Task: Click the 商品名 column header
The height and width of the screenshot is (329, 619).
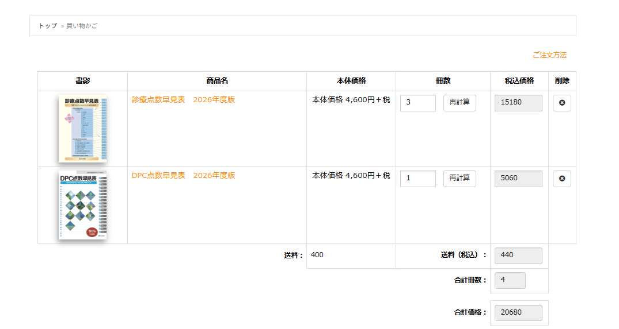Action: pos(217,81)
